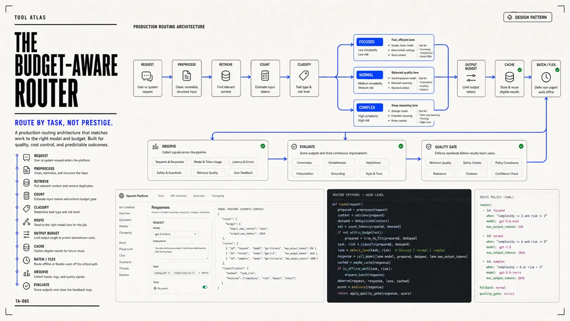Click the green check badge on the Quality Gate panel
Image resolution: width=570 pixels, height=321 pixels.
(521, 146)
